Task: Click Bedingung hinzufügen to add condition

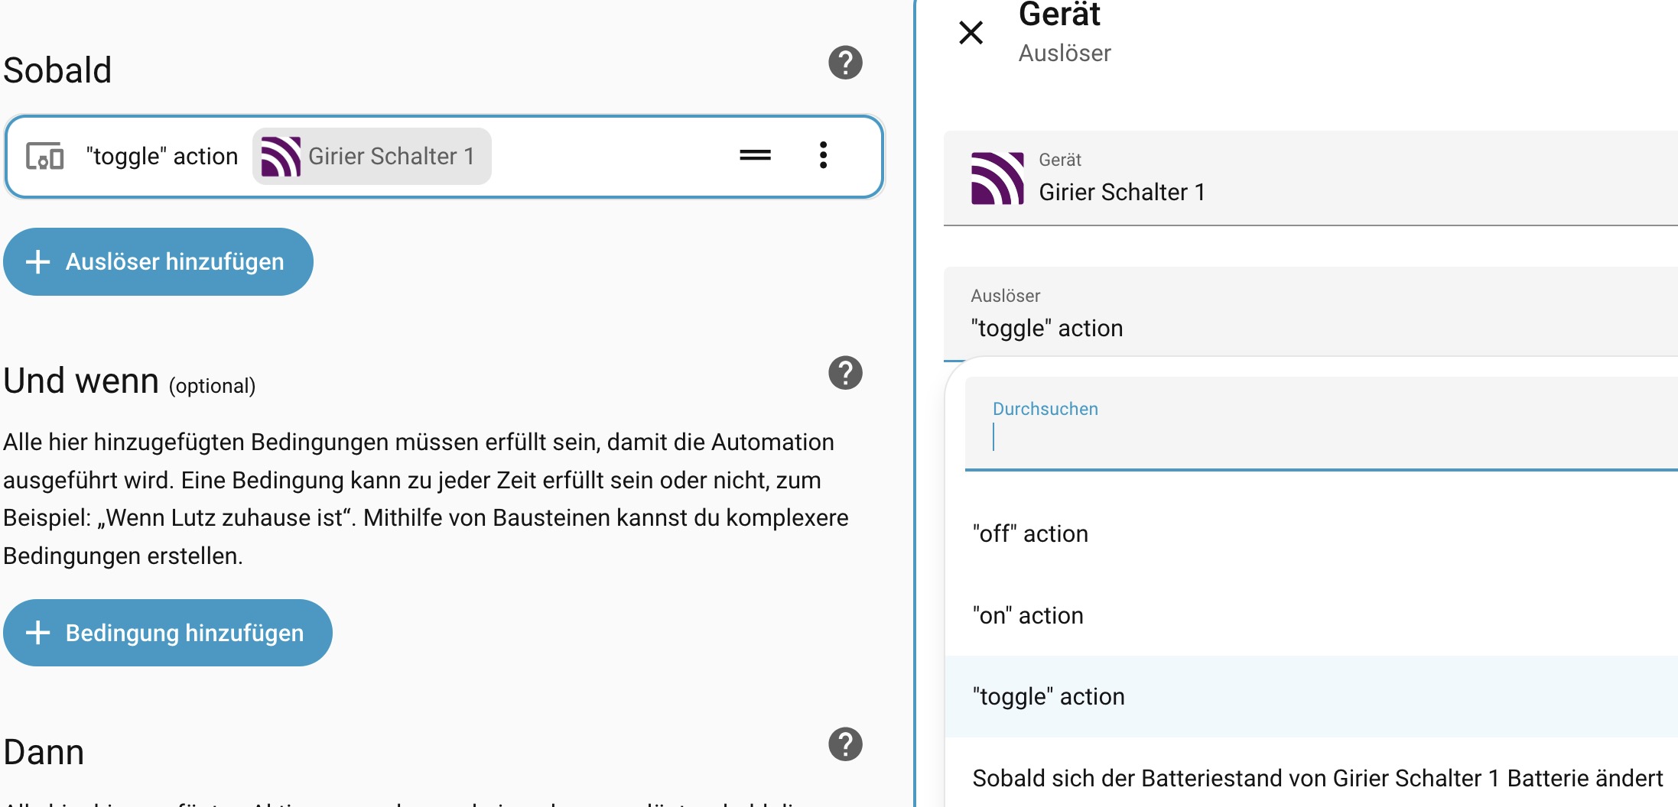Action: coord(167,633)
